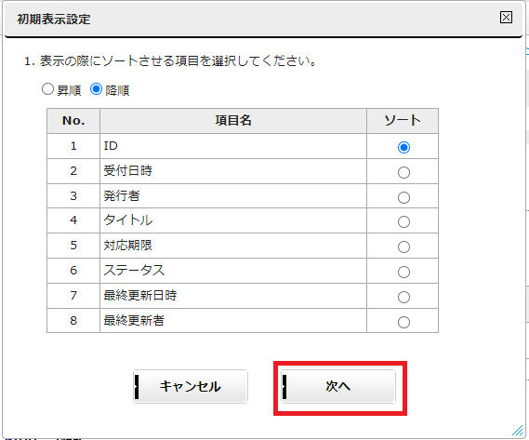Screen dimensions: 529x440
Task: Choose ステータス as the sort field
Action: click(x=403, y=272)
